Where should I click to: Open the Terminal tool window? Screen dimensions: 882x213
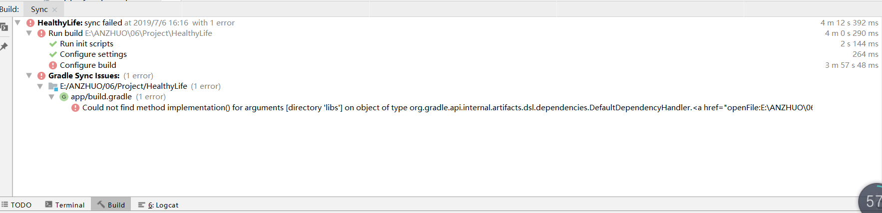coord(65,205)
